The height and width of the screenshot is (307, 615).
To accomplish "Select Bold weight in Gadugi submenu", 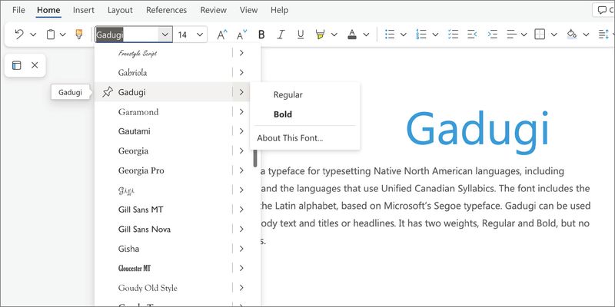I will click(283, 114).
